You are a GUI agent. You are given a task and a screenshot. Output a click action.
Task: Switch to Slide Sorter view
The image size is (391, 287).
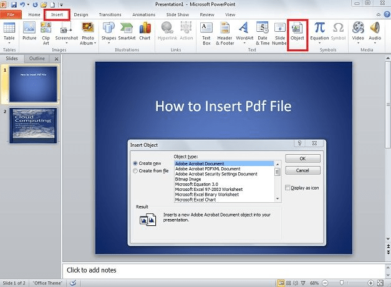click(288, 283)
